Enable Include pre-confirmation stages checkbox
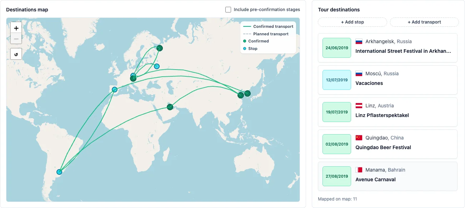 tap(228, 10)
